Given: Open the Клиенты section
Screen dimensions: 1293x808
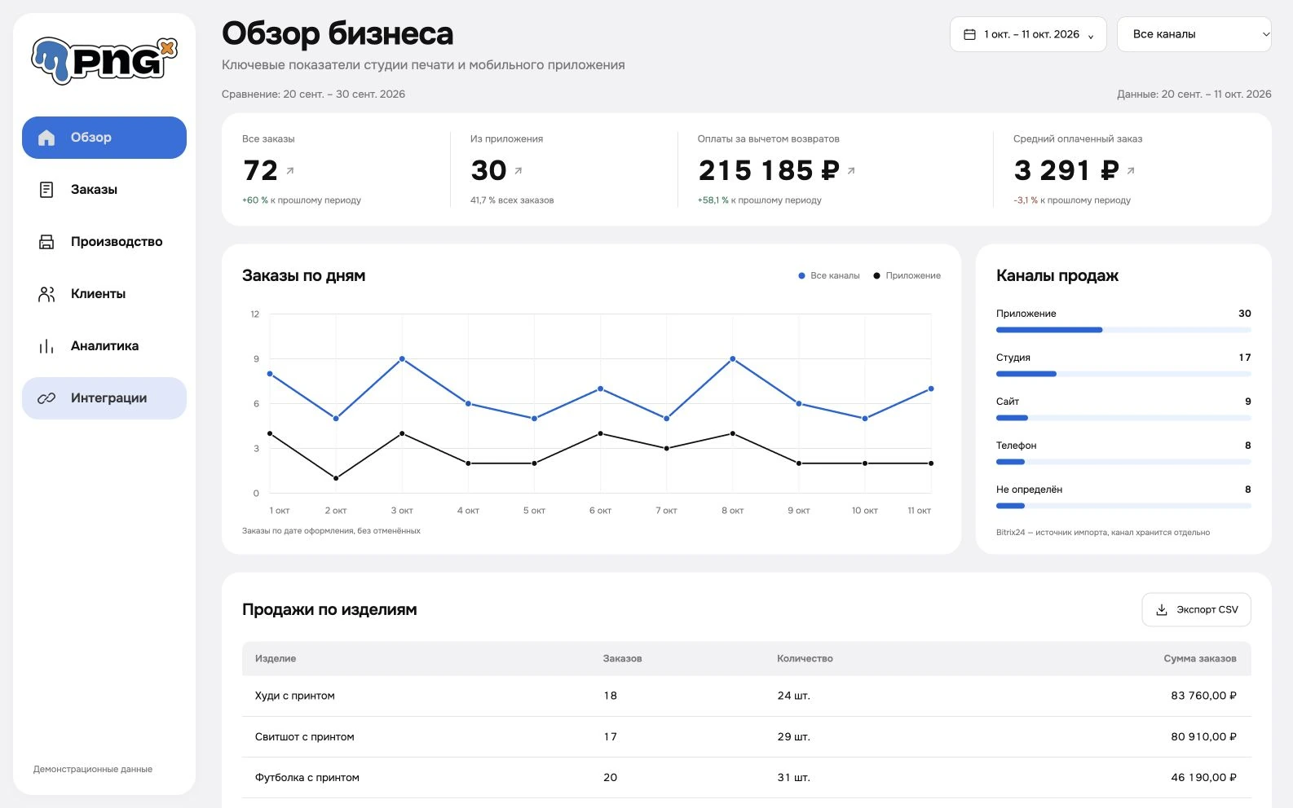Looking at the screenshot, I should pos(104,294).
